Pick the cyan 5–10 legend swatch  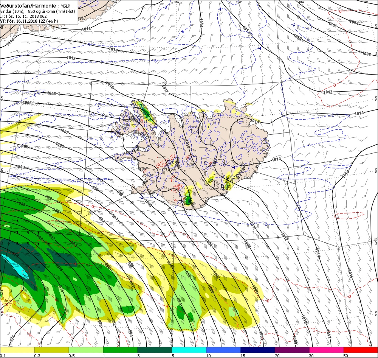pos(189,350)
